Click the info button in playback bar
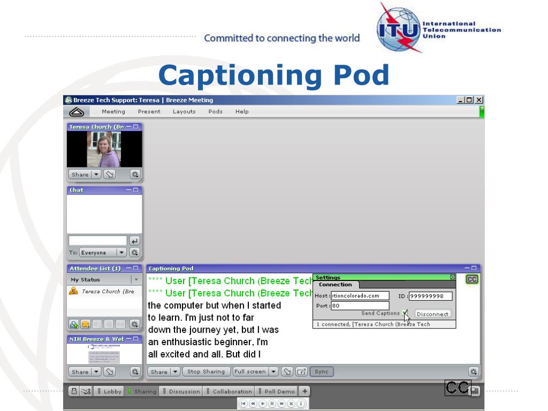Image resolution: width=548 pixels, height=411 pixels. (x=300, y=404)
